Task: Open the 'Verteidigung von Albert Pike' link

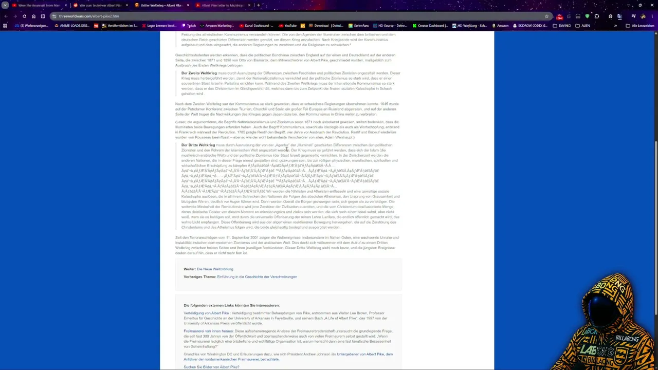Action: tap(206, 313)
